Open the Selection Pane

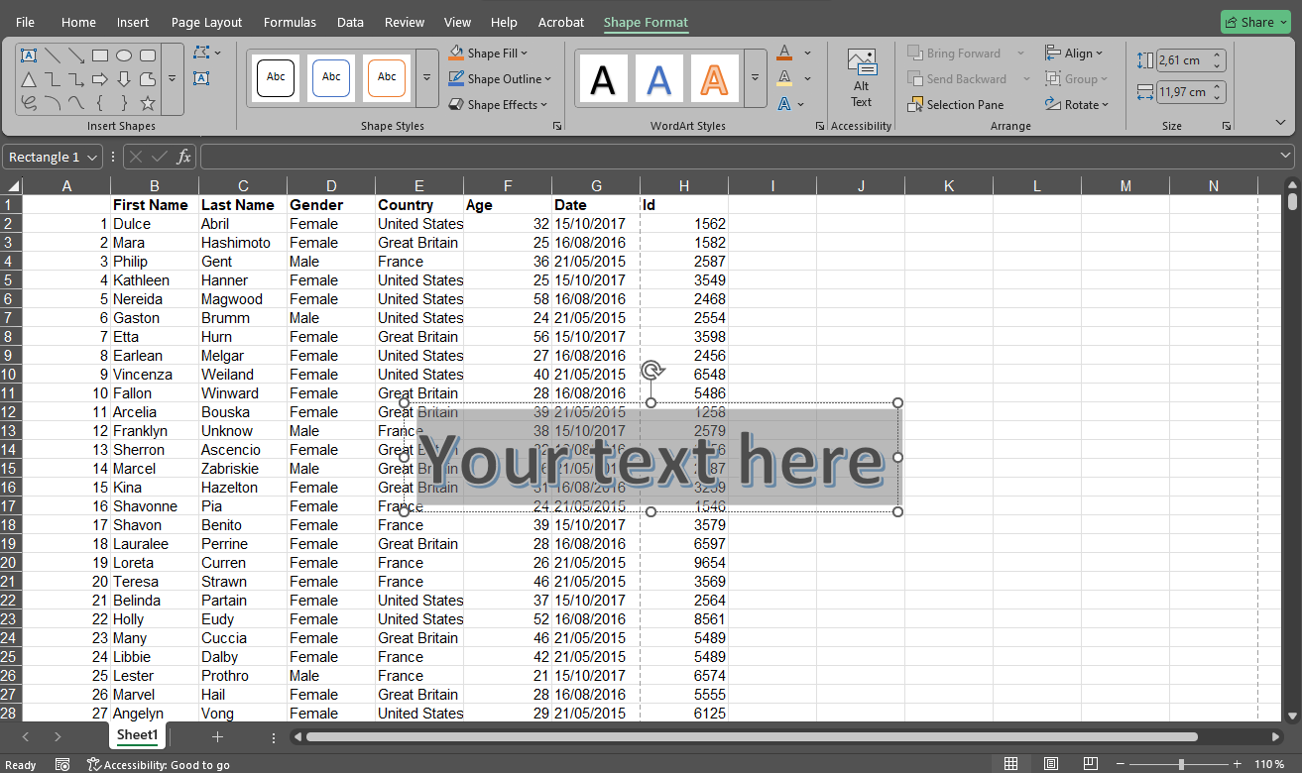[x=956, y=104]
